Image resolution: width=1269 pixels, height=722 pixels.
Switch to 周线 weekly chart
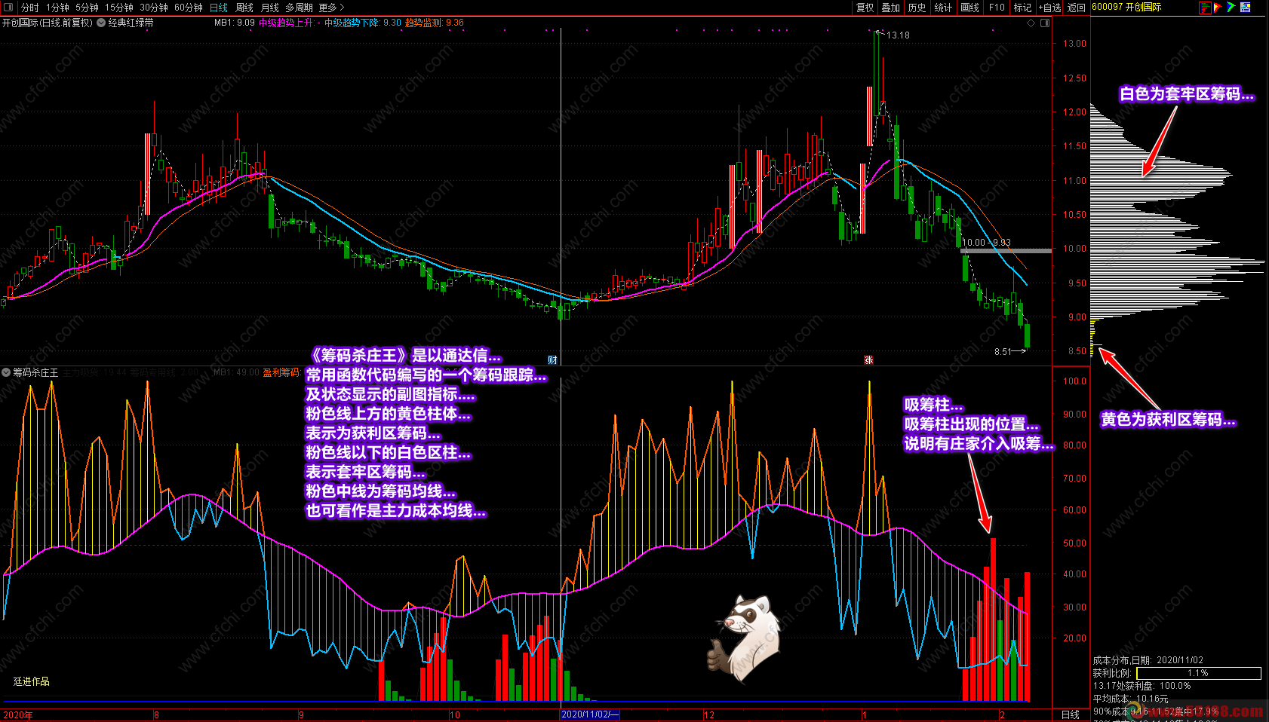pos(244,8)
